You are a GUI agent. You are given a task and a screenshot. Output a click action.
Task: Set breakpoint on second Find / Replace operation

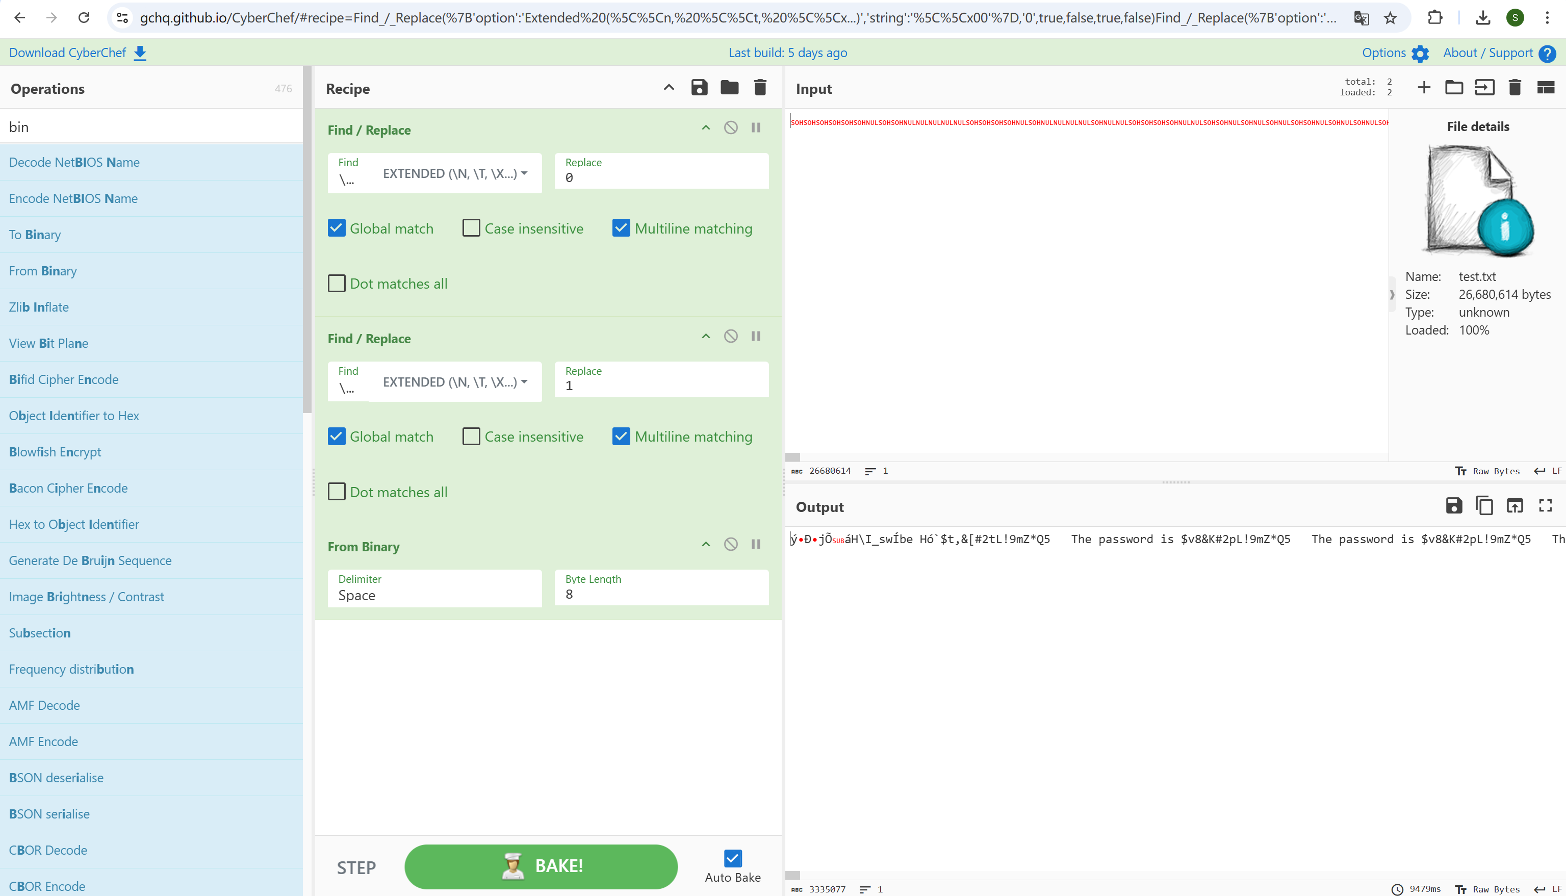[x=756, y=336]
